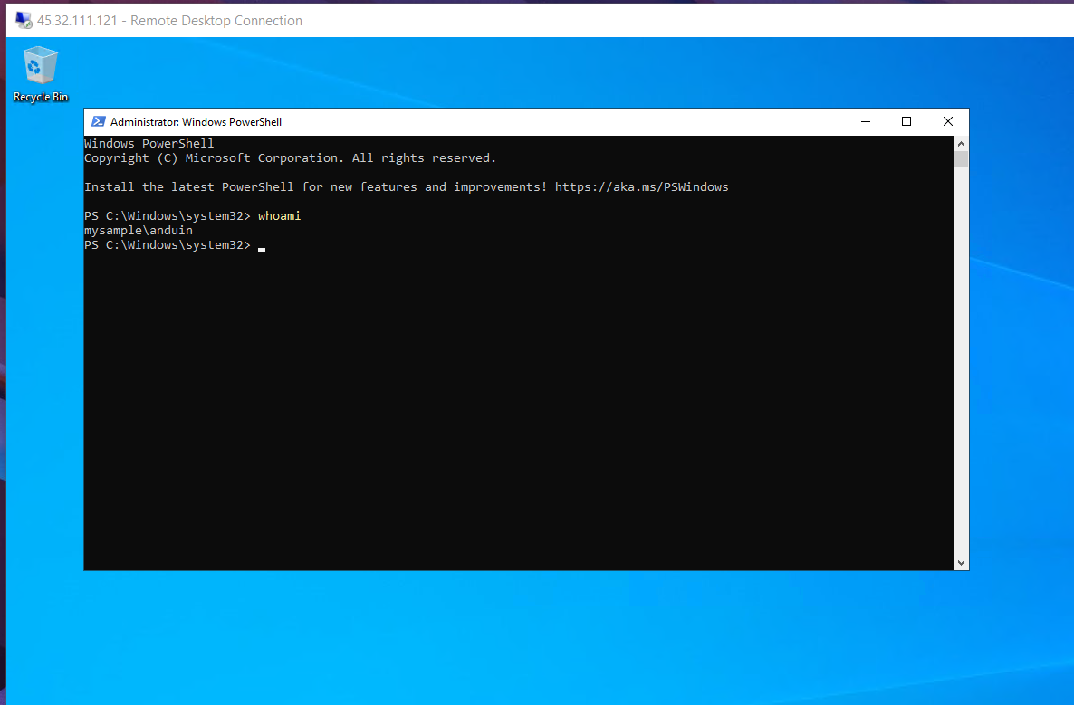The height and width of the screenshot is (705, 1074).
Task: Click the 'Administrator: Windows PowerShell' title text
Action: [196, 122]
